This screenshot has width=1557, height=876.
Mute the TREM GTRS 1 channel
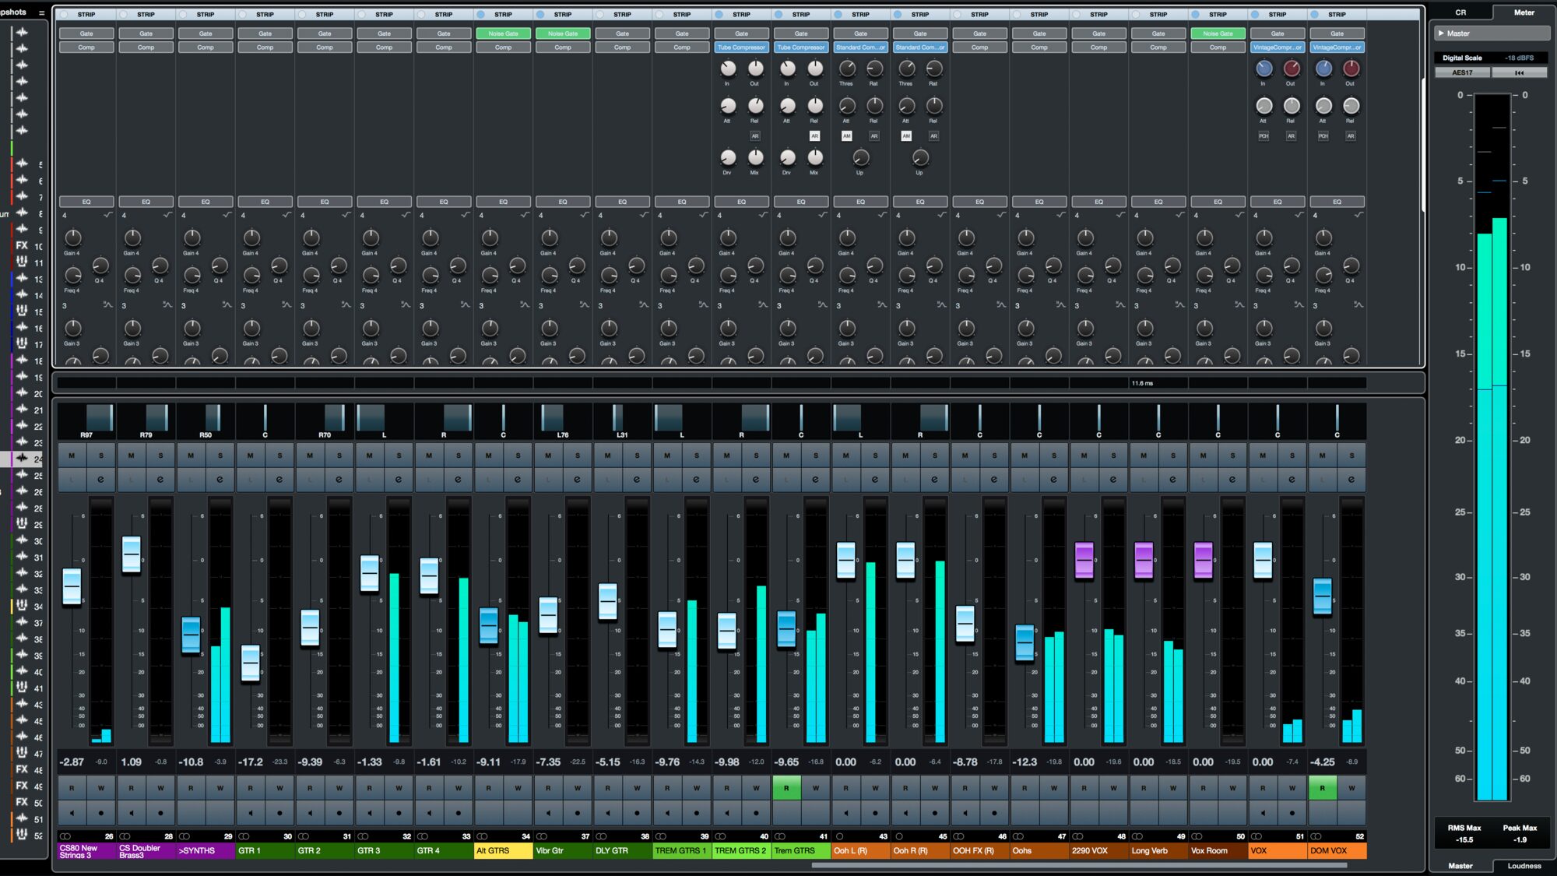667,455
